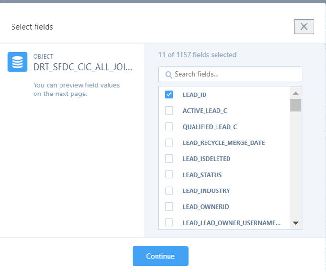Check the LEAD_STATUS field box
This screenshot has width=326, height=272.
(x=169, y=175)
